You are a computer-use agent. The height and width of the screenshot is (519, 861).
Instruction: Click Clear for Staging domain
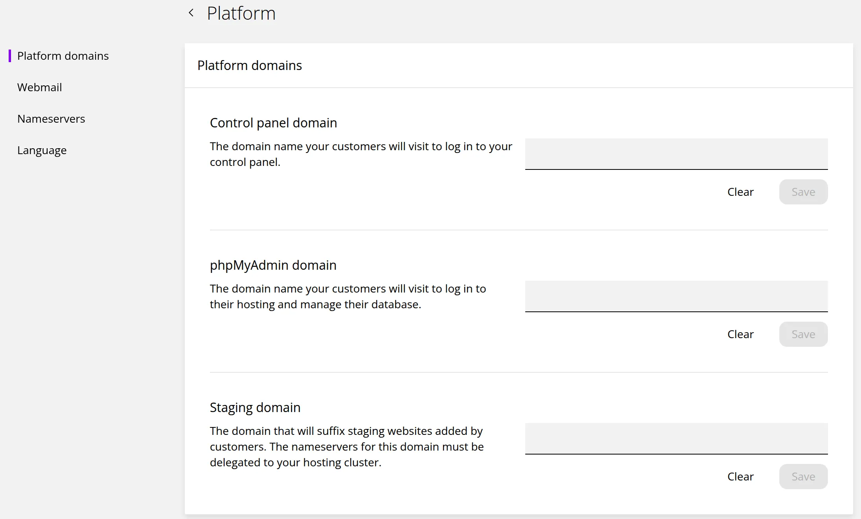[x=740, y=477]
